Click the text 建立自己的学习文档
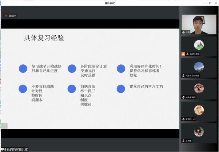Viewport: 219px width, 152px height. coord(146,87)
